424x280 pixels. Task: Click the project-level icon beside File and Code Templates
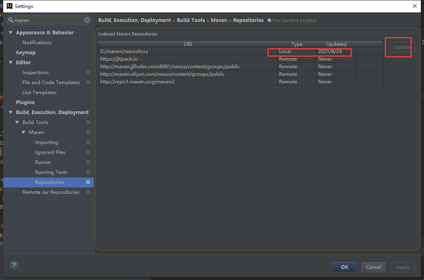[88, 83]
